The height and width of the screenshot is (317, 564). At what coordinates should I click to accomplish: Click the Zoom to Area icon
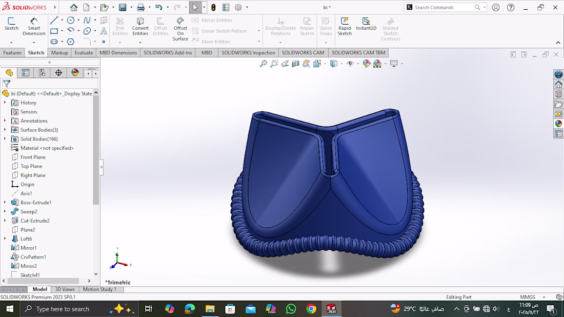pos(274,64)
